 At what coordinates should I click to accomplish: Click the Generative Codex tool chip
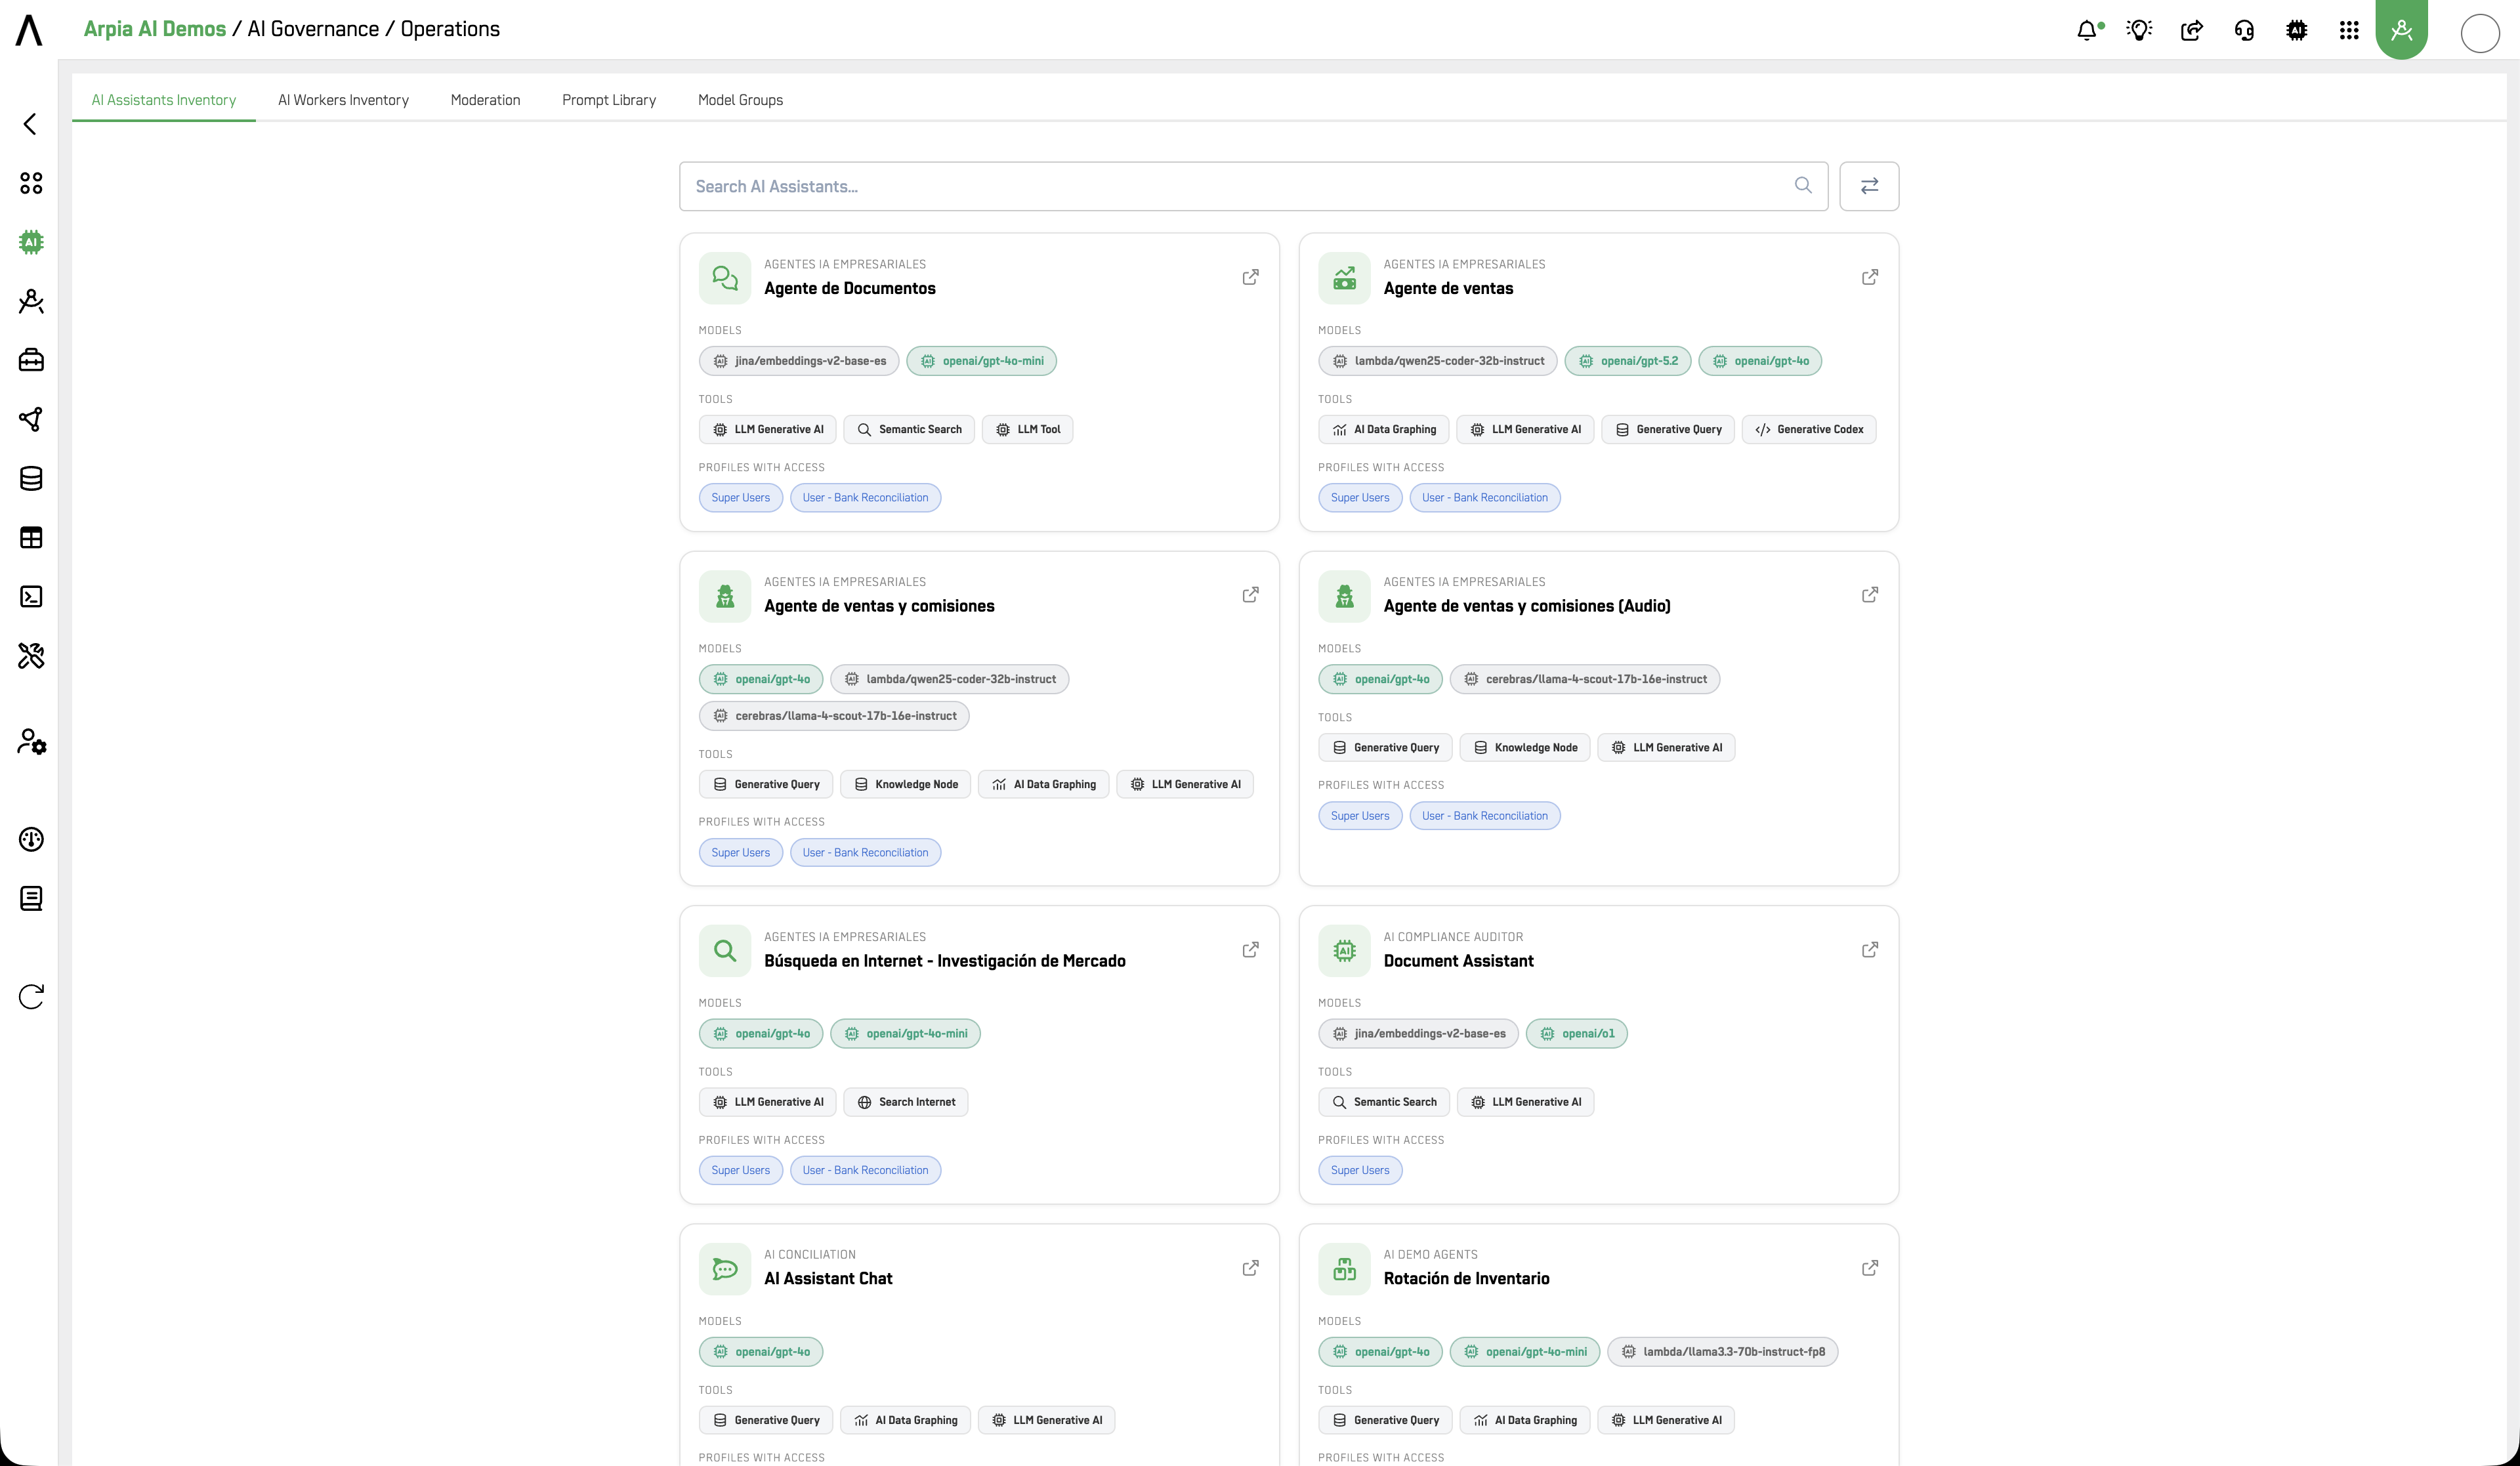pos(1808,429)
